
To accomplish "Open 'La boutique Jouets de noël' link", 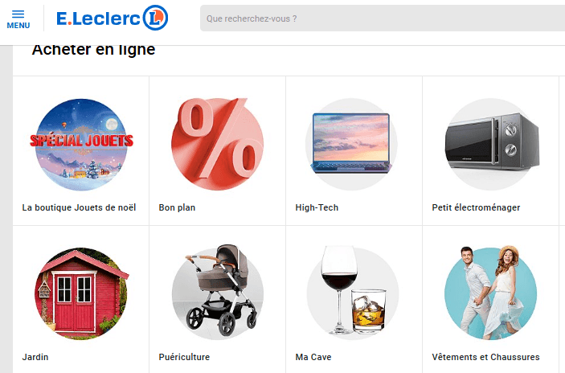I will (x=79, y=207).
